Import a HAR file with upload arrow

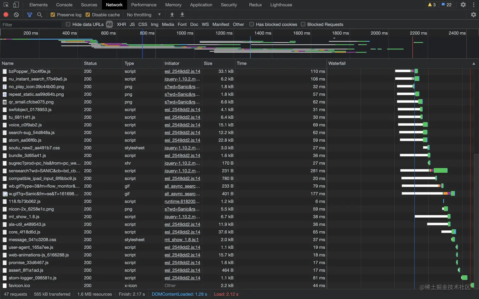172,15
